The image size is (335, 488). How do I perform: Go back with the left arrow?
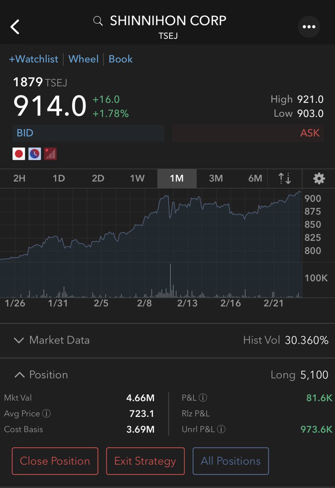tap(15, 27)
